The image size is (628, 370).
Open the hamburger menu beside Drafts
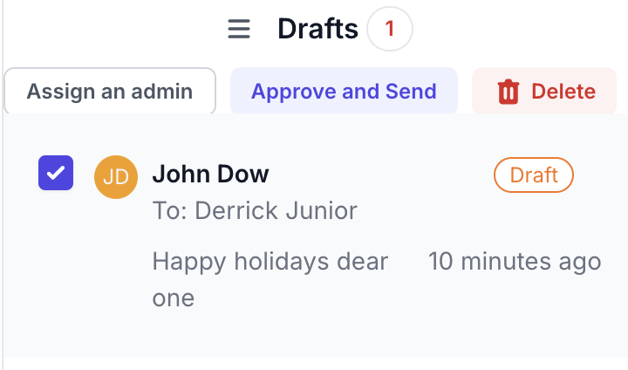pyautogui.click(x=239, y=30)
